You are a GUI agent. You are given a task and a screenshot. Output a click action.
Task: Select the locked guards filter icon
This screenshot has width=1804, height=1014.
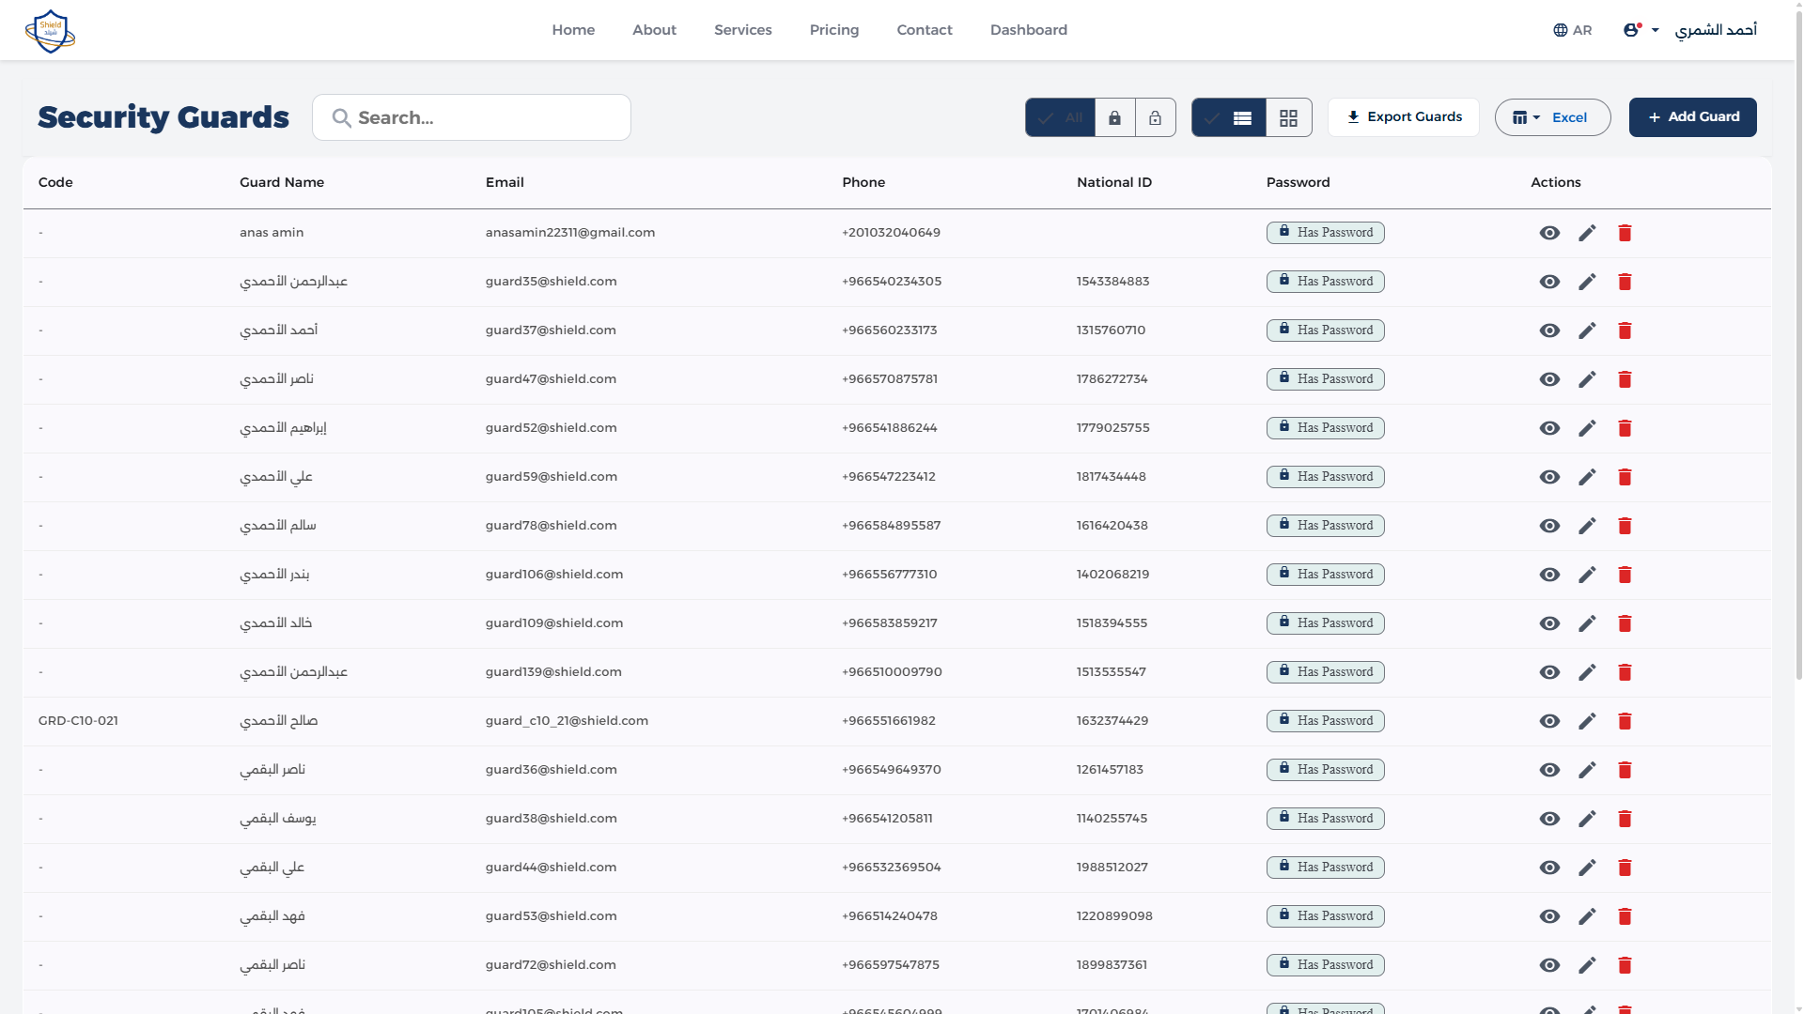(x=1114, y=117)
